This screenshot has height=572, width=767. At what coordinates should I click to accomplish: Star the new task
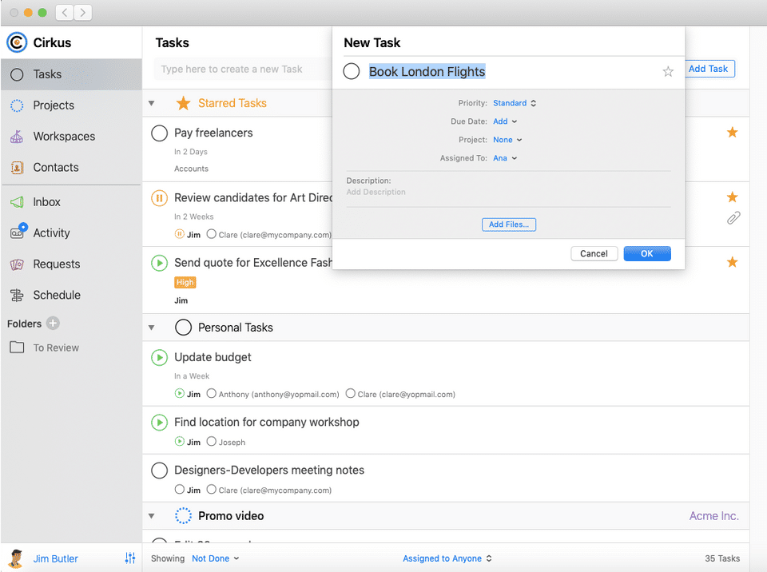coord(668,72)
